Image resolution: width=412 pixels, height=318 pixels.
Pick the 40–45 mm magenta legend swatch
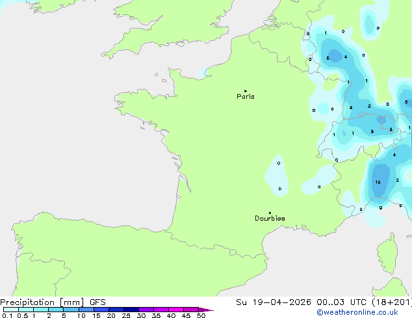pos(176,310)
